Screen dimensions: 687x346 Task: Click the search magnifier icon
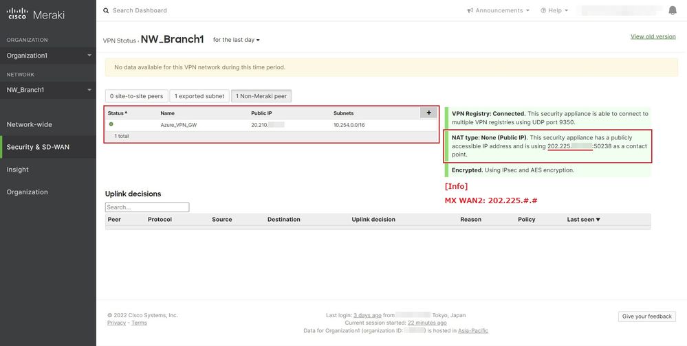pos(105,11)
